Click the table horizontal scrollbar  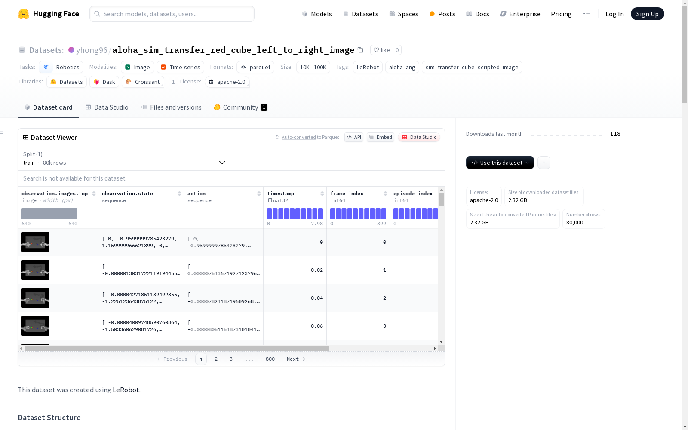point(177,348)
